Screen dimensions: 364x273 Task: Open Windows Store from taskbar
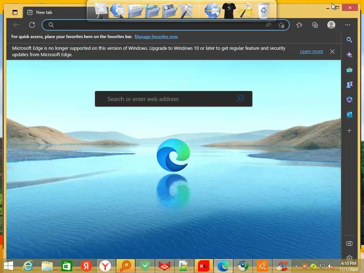pos(66,266)
